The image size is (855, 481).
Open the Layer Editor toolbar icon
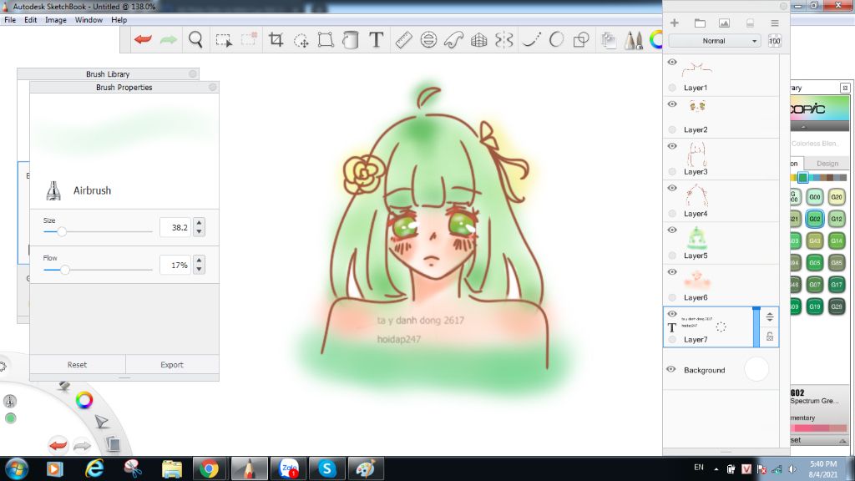[x=609, y=40]
